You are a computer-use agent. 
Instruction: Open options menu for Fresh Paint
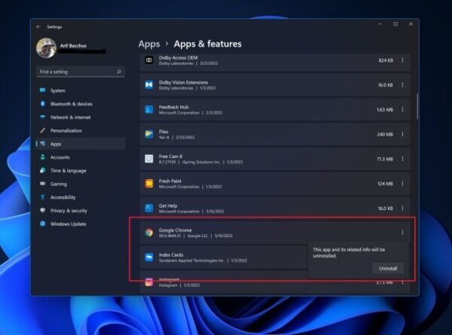pos(402,184)
